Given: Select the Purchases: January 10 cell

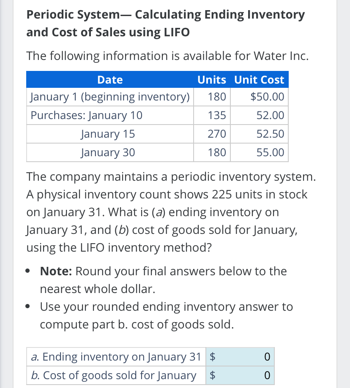Looking at the screenshot, I should pyautogui.click(x=87, y=115).
